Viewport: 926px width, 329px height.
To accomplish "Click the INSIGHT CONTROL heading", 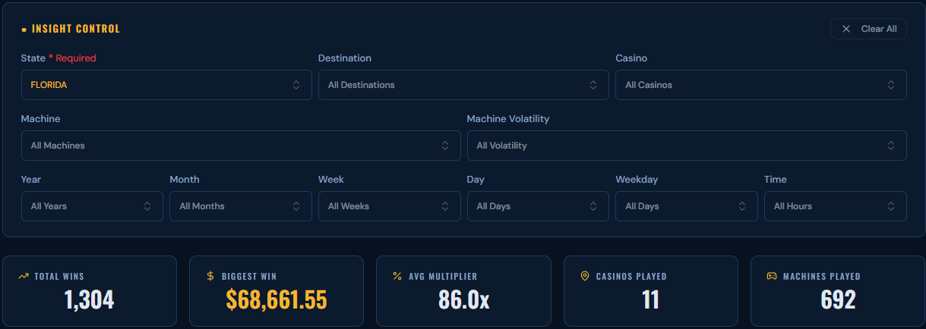I will pos(76,29).
